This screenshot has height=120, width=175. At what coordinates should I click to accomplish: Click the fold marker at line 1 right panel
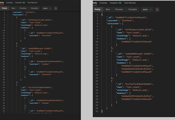(x=102, y=14)
